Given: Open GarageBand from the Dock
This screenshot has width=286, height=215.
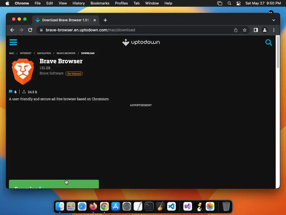Looking at the screenshot, I should point(160,206).
